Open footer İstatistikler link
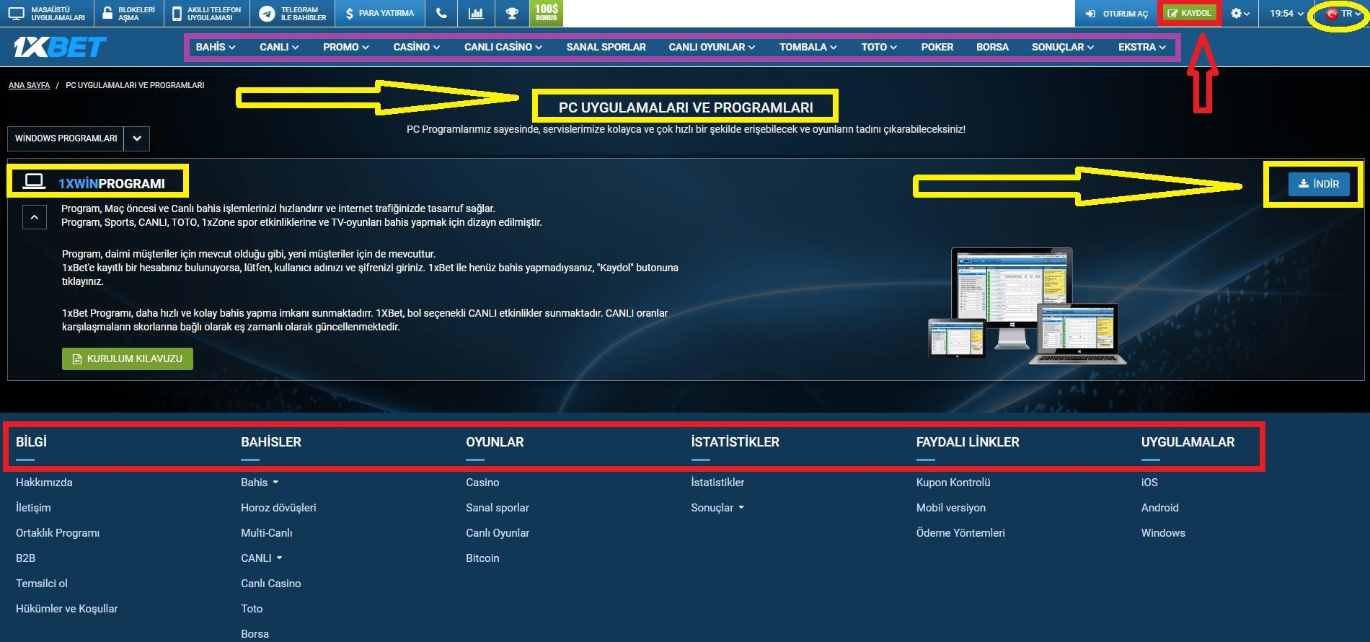 click(x=717, y=483)
